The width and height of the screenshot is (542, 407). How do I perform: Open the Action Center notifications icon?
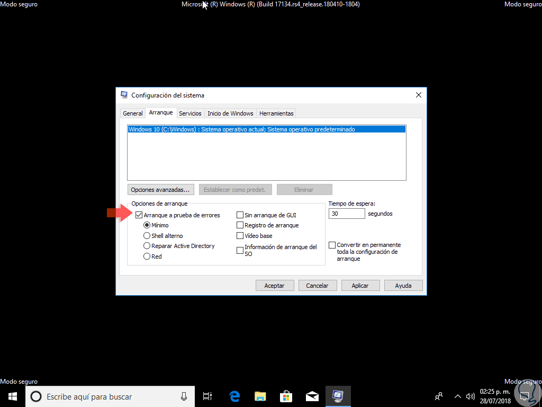point(526,396)
